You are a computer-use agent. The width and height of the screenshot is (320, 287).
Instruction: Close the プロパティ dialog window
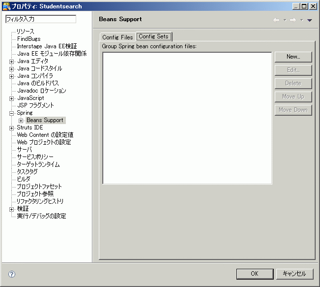313,6
